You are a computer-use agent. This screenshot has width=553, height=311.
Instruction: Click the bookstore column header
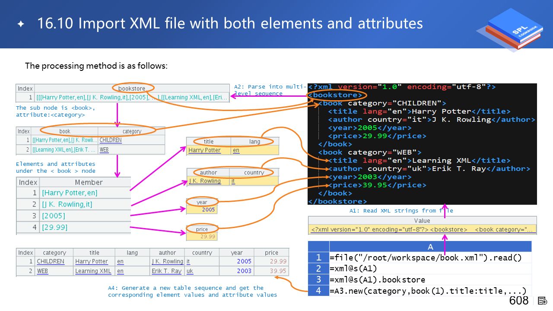pyautogui.click(x=132, y=89)
